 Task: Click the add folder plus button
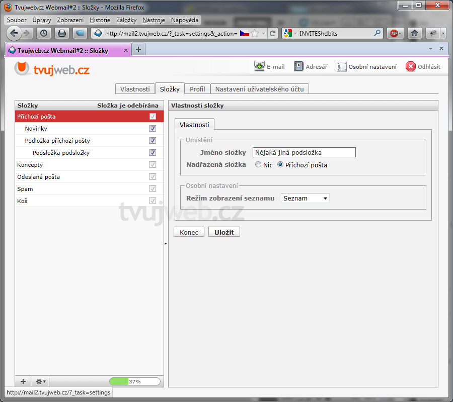(x=23, y=381)
